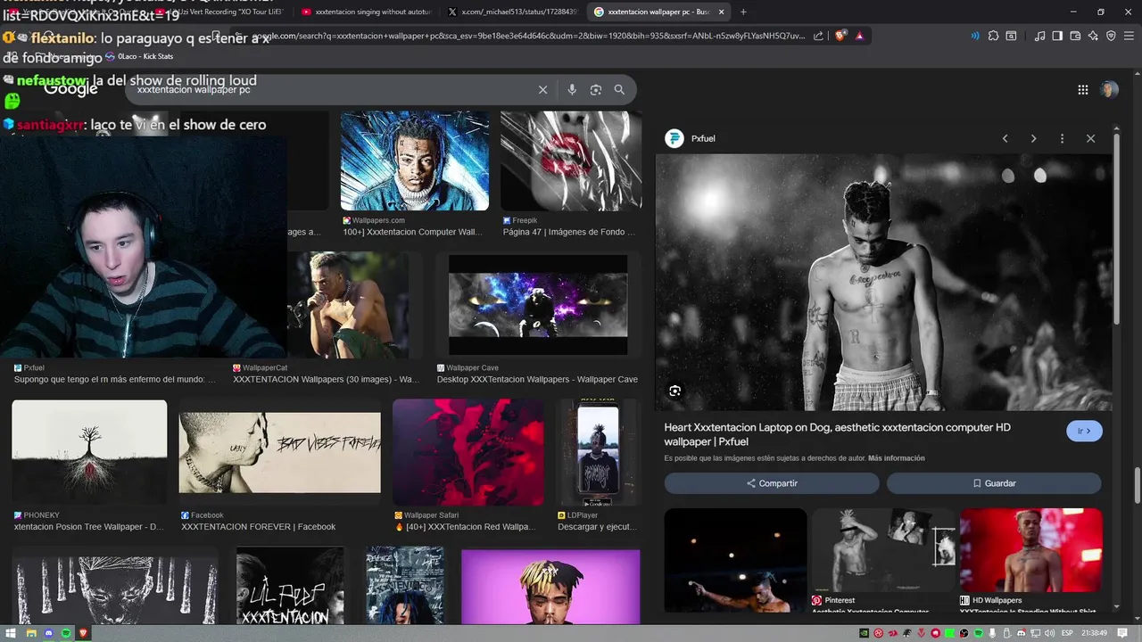The width and height of the screenshot is (1142, 642).
Task: Click the ESP keyboard language indicator
Action: pos(1068,633)
